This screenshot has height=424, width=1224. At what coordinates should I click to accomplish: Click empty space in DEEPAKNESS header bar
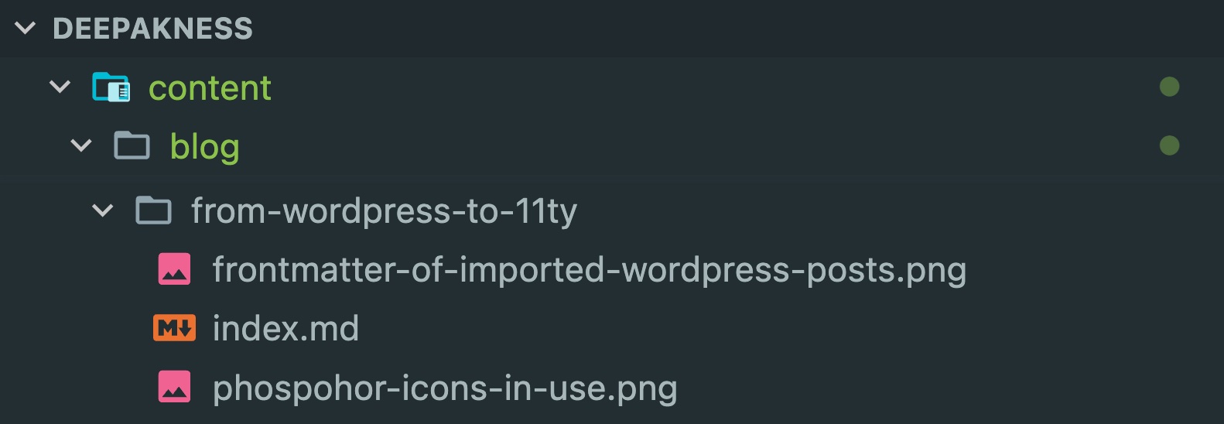coord(696,29)
